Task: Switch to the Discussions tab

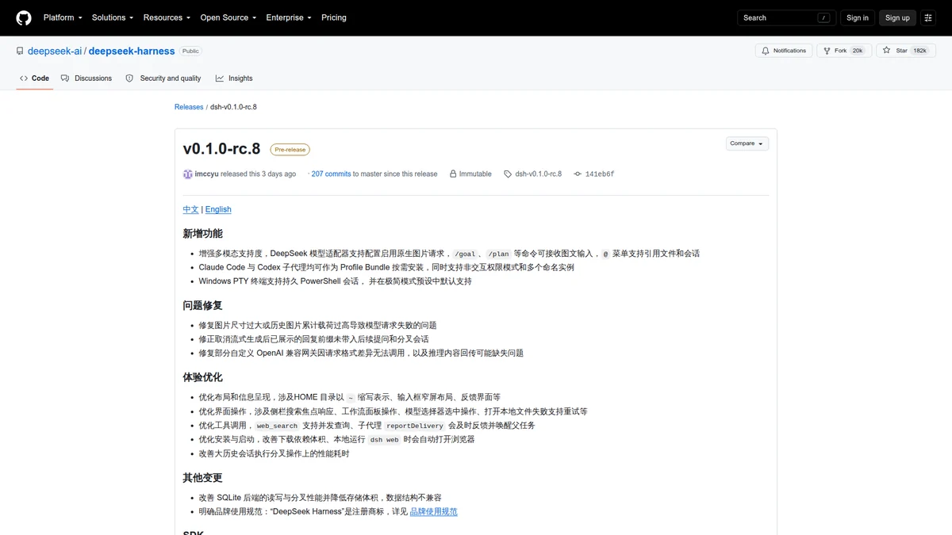Action: 86,78
